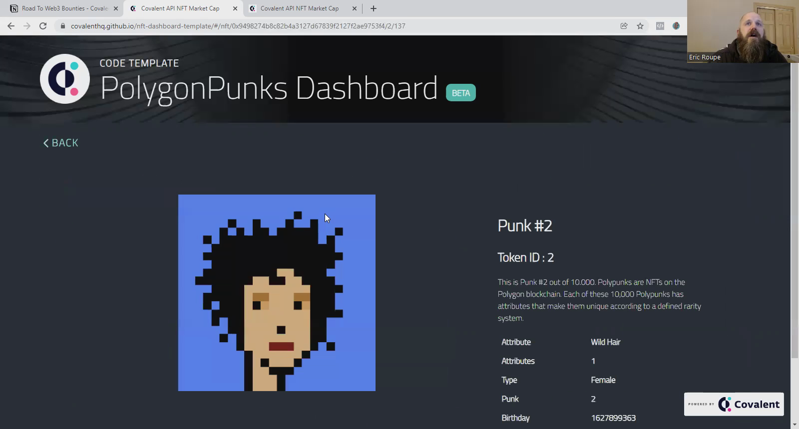Screen dimensions: 799x429
Task: Click the Eric Roupe webcam thumbnail
Action: tap(743, 31)
